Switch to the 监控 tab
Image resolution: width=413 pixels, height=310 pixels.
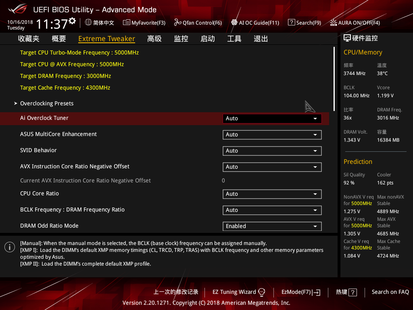(181, 39)
